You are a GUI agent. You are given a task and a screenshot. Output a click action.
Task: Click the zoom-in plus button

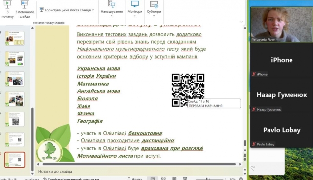click(x=225, y=179)
